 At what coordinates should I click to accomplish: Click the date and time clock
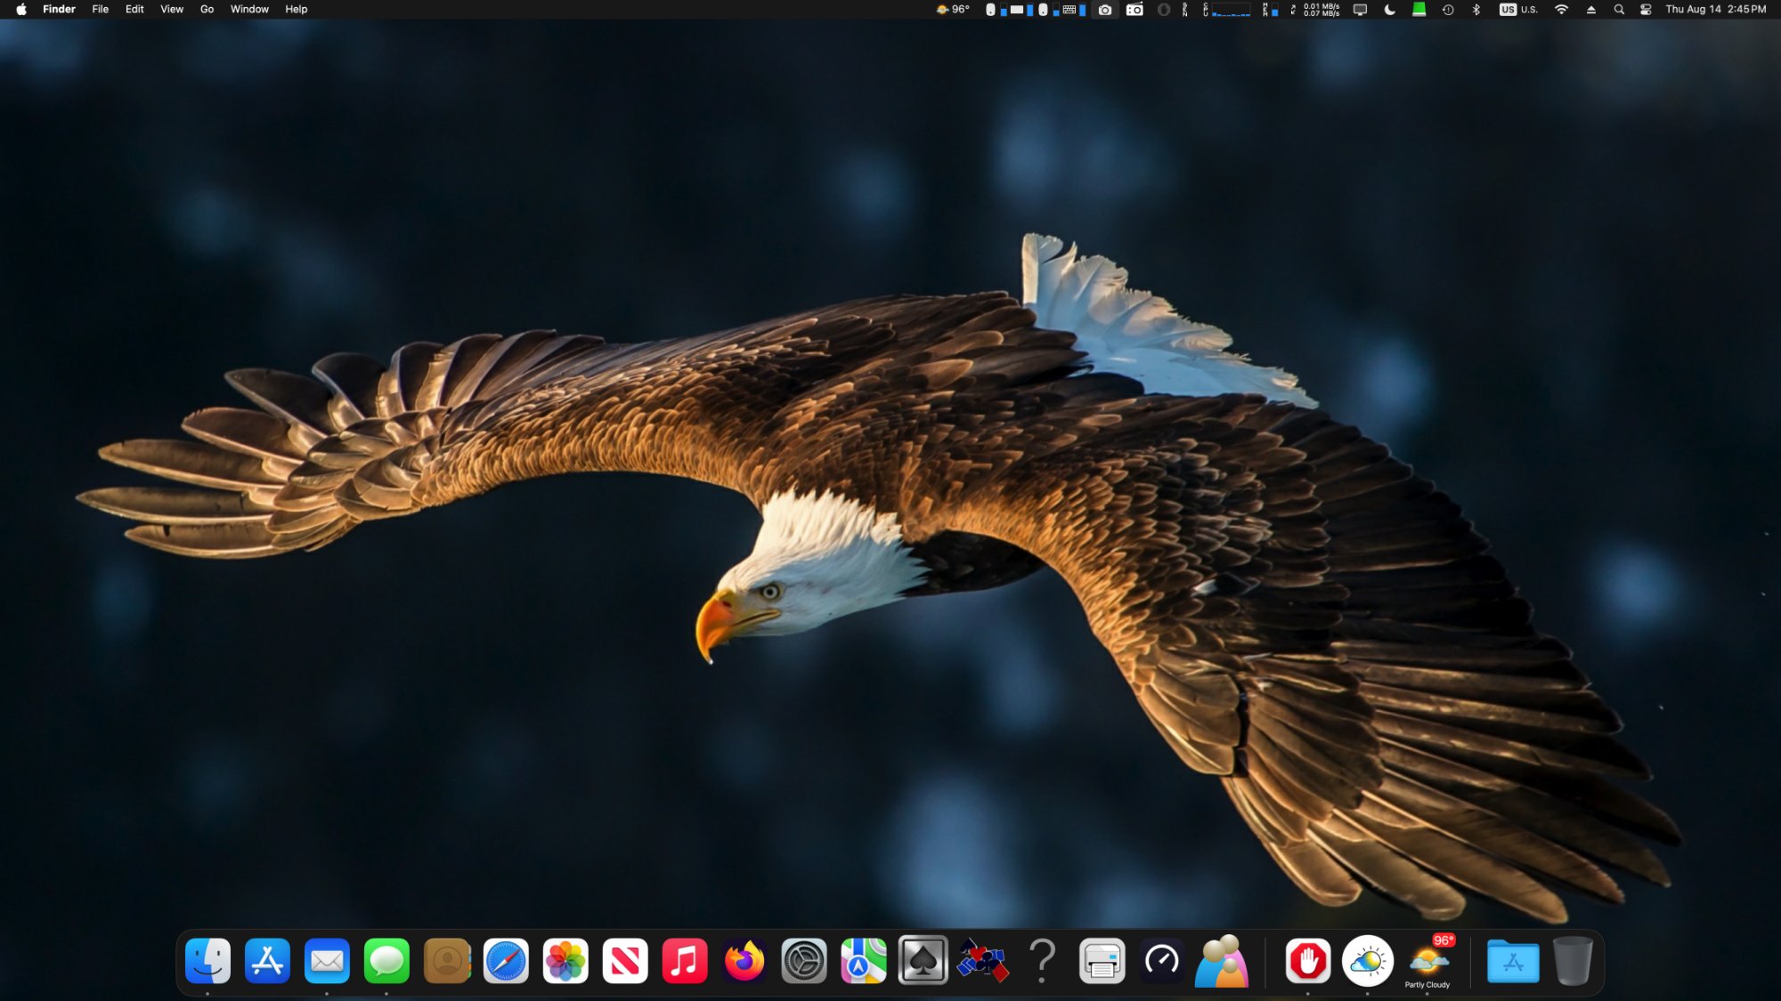[1715, 10]
